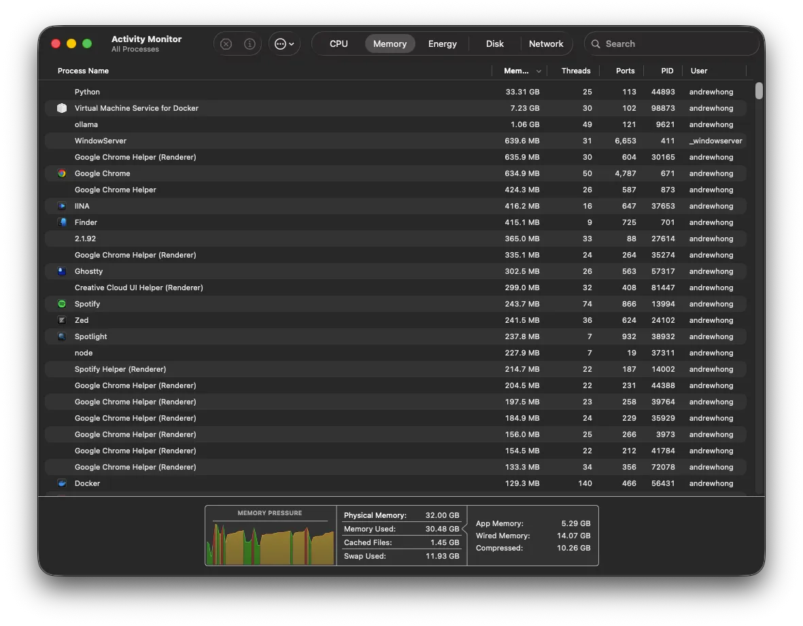Click the Finder process icon

coord(62,222)
